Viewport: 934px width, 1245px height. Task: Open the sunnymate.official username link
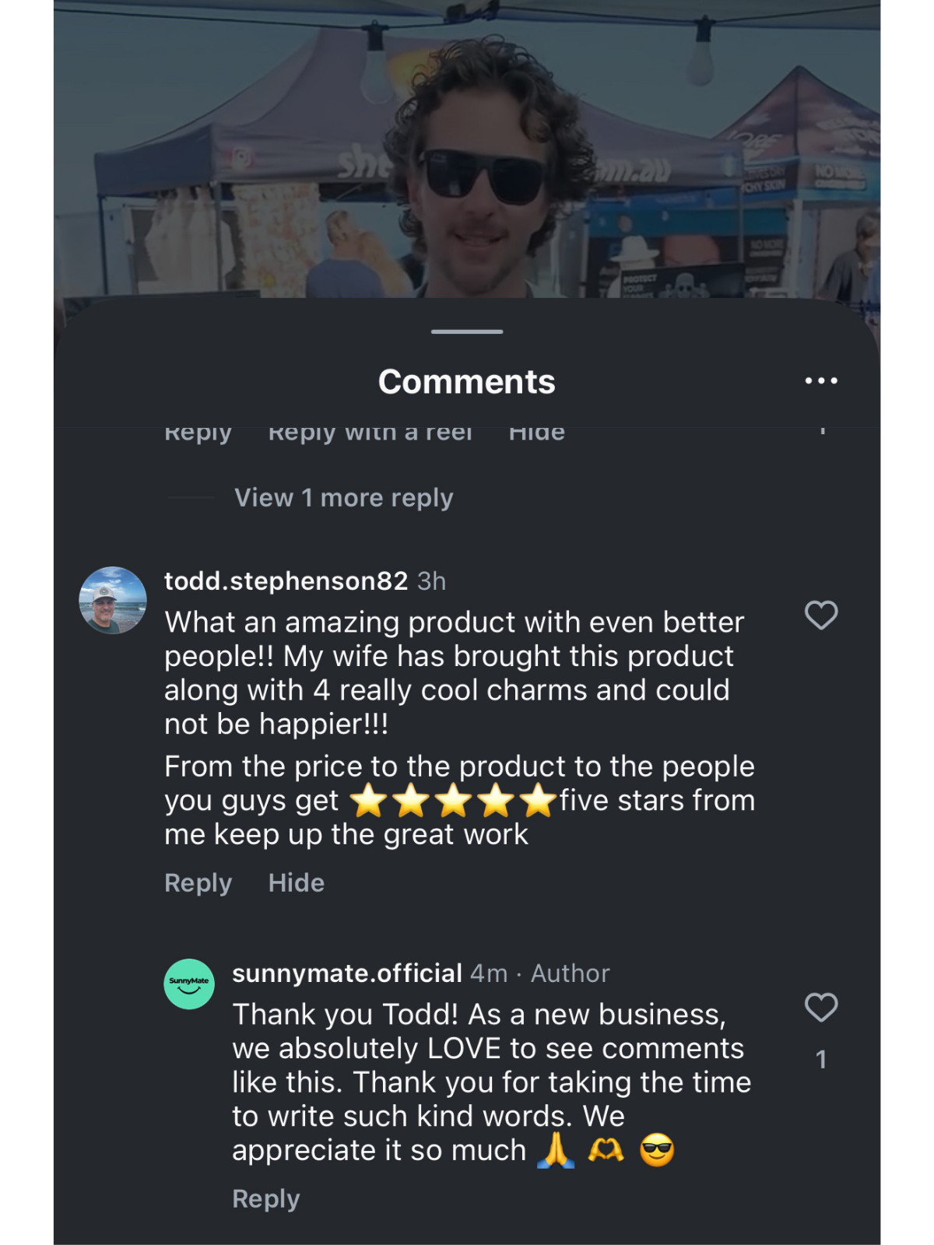tap(347, 973)
